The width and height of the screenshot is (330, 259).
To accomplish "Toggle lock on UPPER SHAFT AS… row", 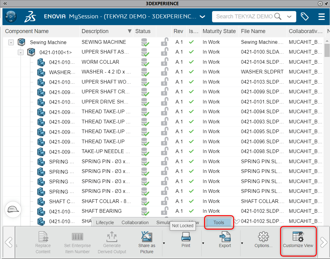I will 165,52.
